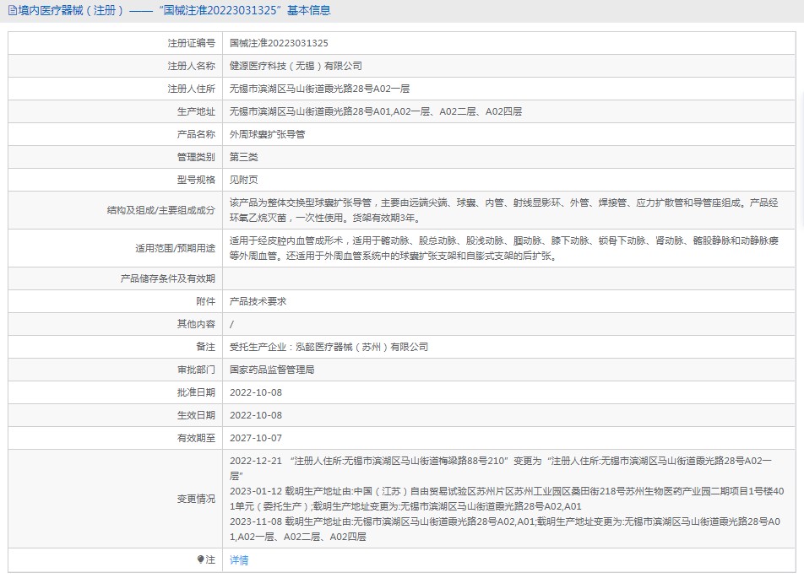
Task: Select the 备注 label
Action: tap(205, 347)
